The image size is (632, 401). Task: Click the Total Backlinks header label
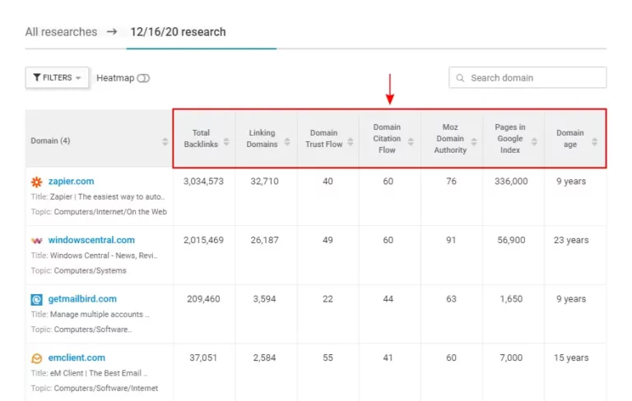(x=201, y=138)
